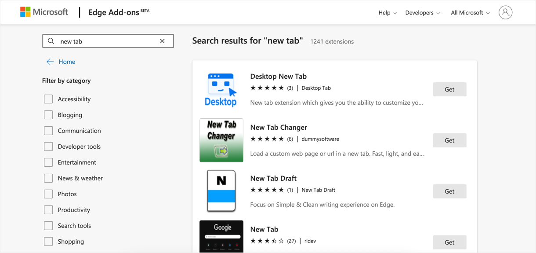Image resolution: width=536 pixels, height=253 pixels.
Task: Open the New Tab Changer extension icon
Action: point(221,140)
